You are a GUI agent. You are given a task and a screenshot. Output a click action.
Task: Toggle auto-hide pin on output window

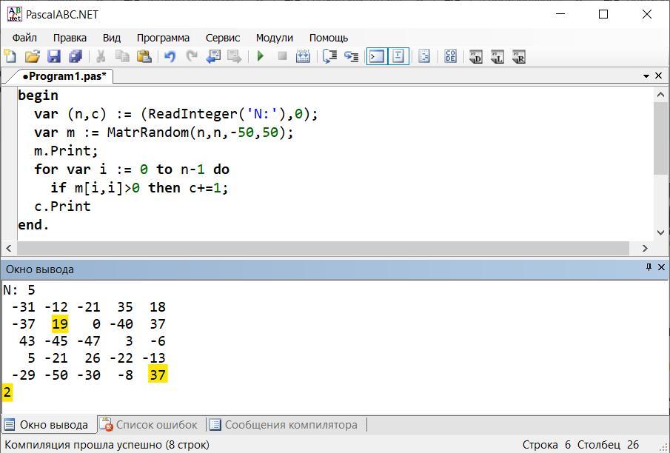(x=649, y=268)
